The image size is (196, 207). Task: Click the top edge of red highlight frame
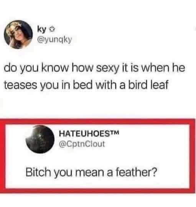coord(98,122)
